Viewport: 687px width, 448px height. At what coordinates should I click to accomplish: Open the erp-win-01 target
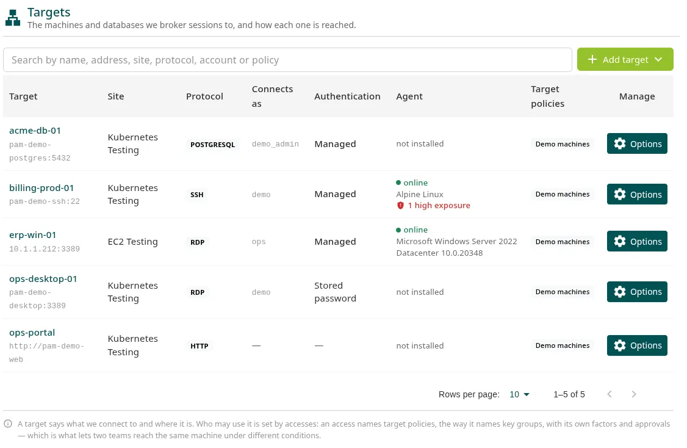(x=33, y=235)
